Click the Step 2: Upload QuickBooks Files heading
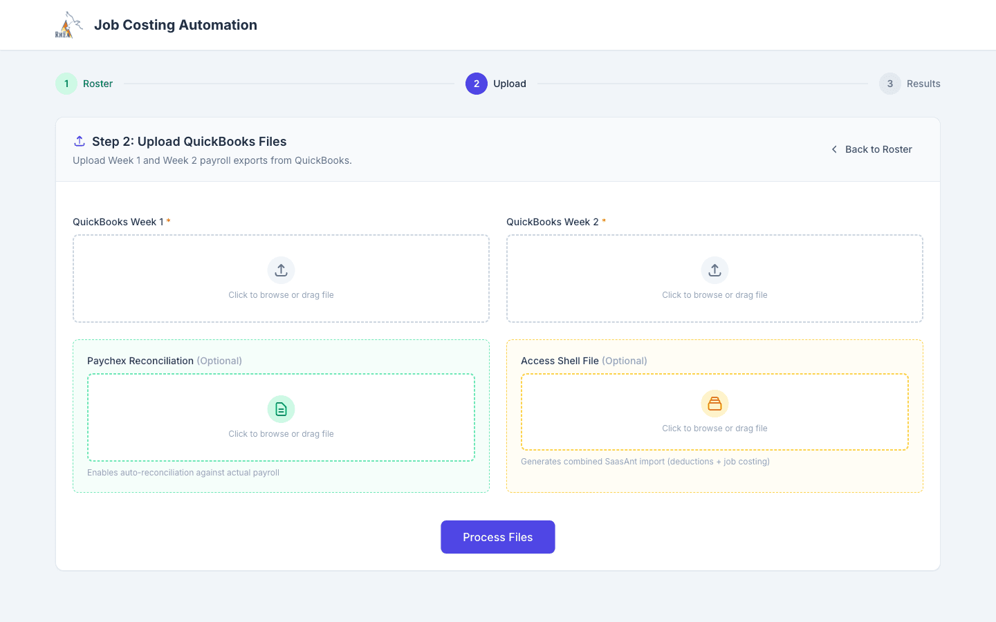The width and height of the screenshot is (996, 622). click(190, 141)
